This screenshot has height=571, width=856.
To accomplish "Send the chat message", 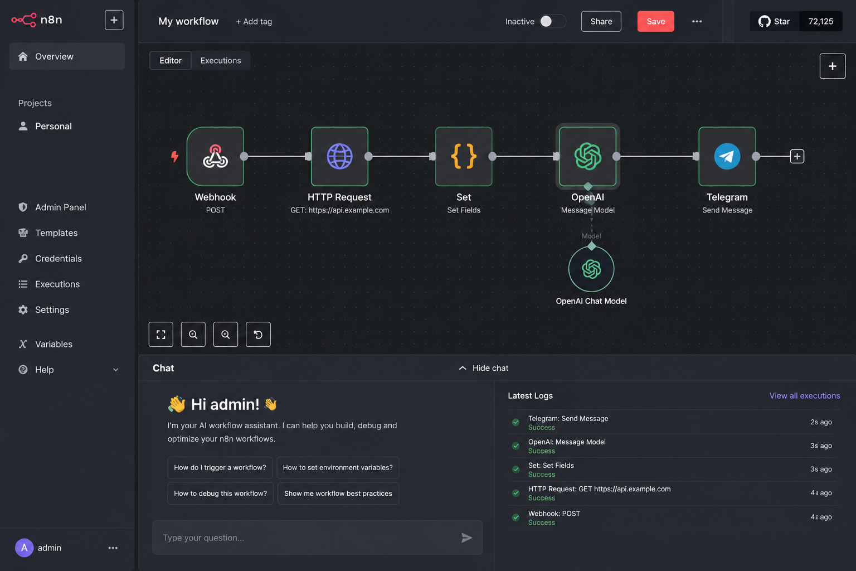I will tap(466, 538).
